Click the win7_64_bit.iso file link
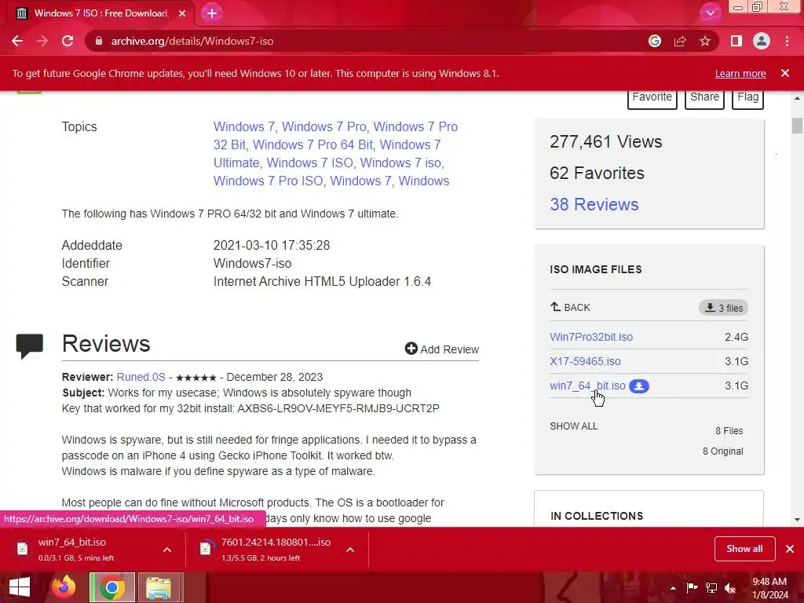Image resolution: width=804 pixels, height=603 pixels. 587,386
